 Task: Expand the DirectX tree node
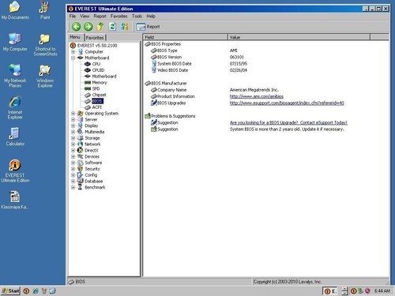click(73, 150)
